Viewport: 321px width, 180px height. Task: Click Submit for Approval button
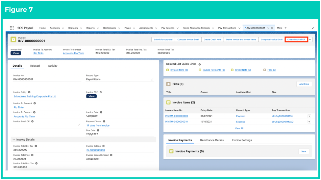click(163, 40)
